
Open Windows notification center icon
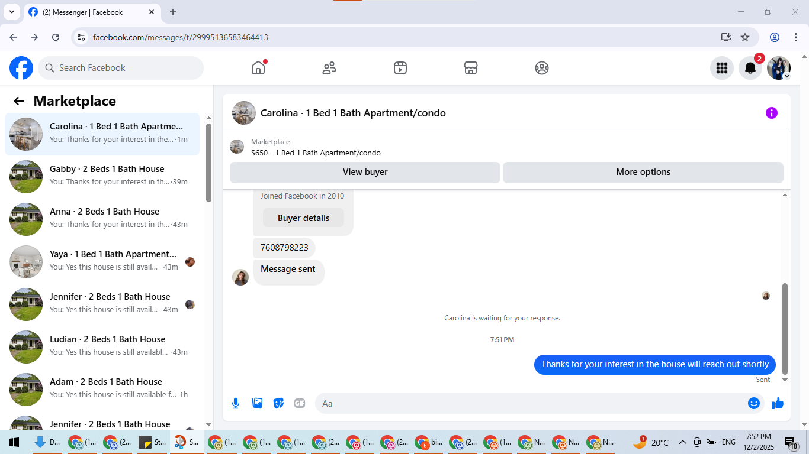[x=791, y=443]
